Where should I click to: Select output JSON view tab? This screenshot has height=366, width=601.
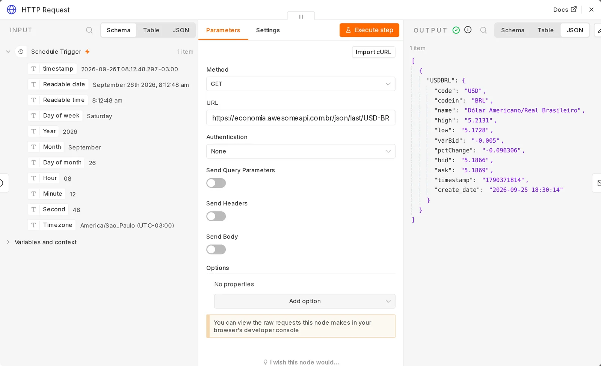click(x=575, y=30)
